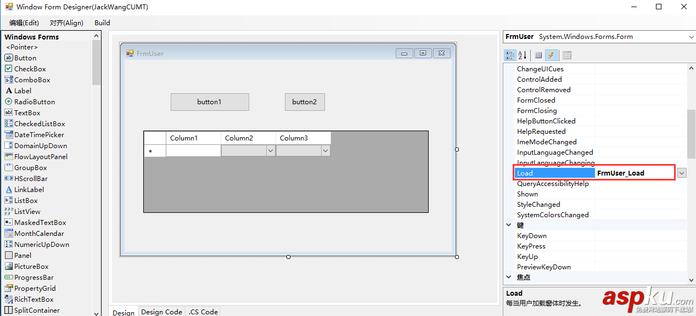Toggle the Events lightning bolt view
This screenshot has height=316, width=696.
click(x=551, y=55)
